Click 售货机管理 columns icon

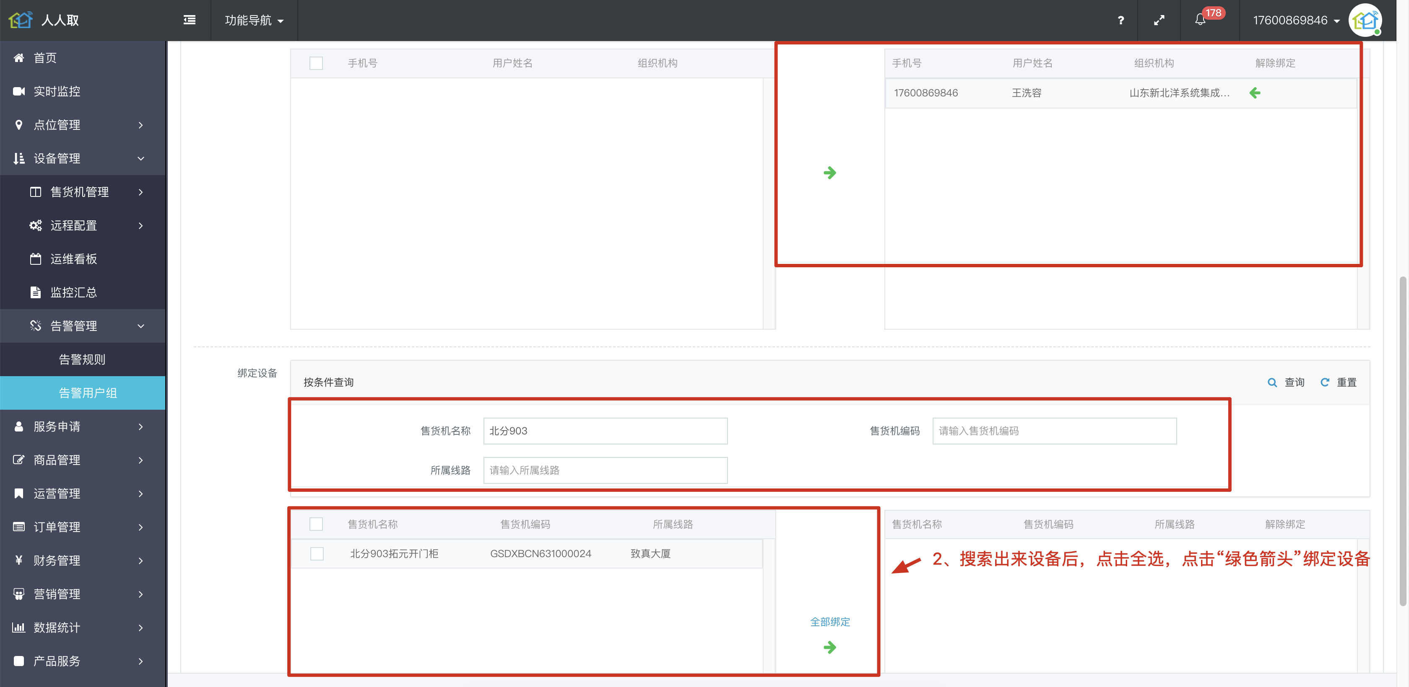[x=36, y=192]
